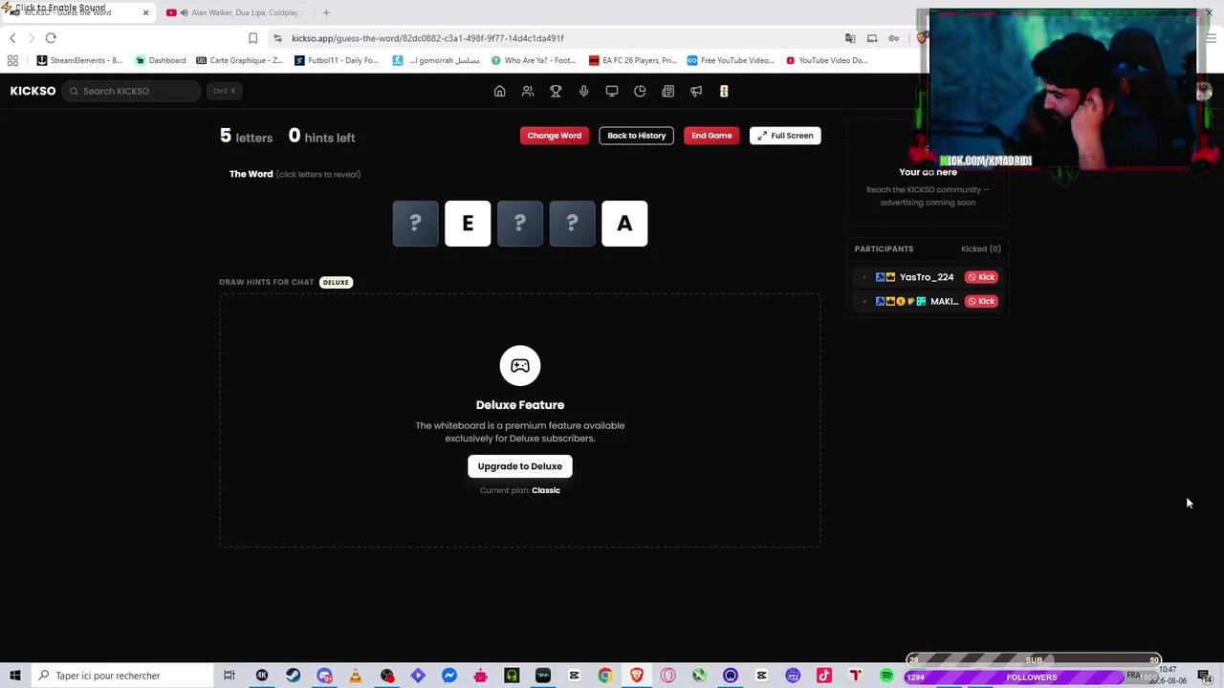This screenshot has height=688, width=1224.
Task: Click the microphone icon in navbar
Action: (583, 91)
